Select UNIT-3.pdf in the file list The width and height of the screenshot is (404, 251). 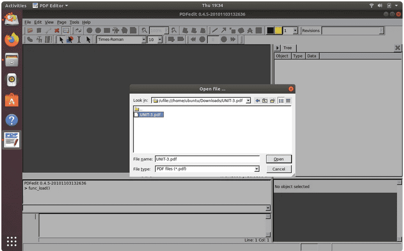point(149,115)
